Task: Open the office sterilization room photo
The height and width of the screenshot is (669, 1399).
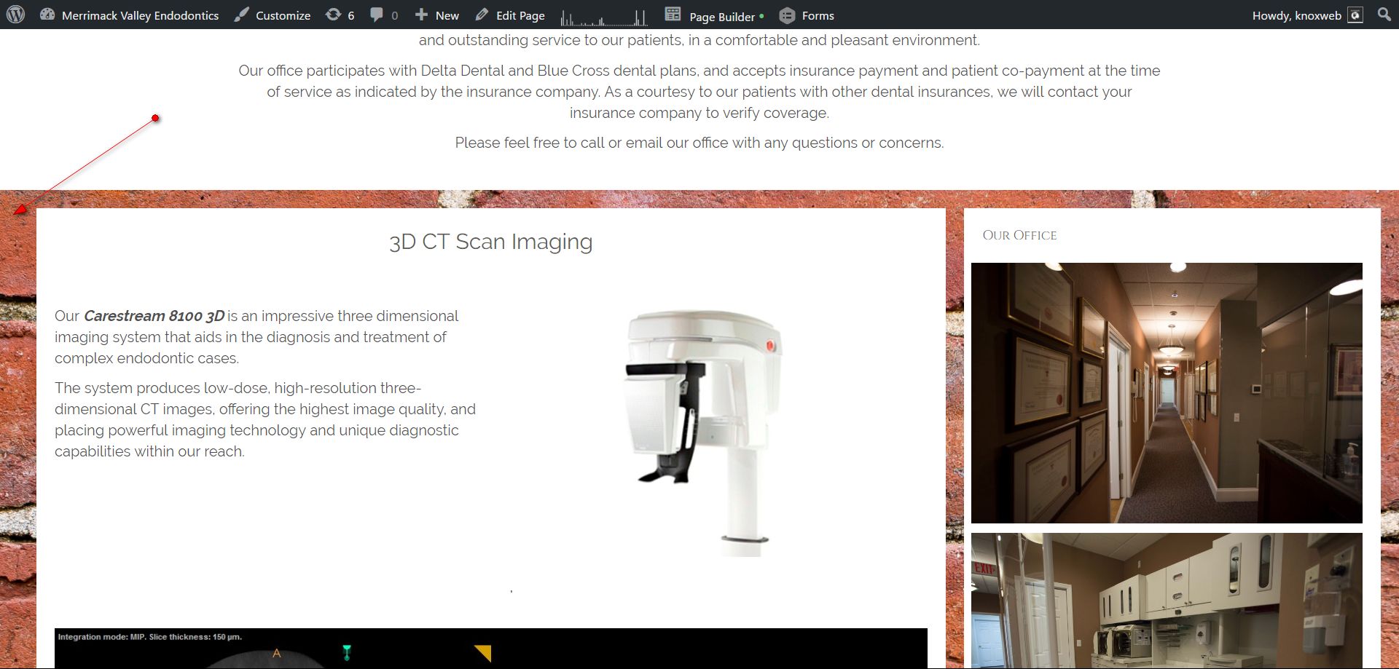Action: tap(1167, 601)
